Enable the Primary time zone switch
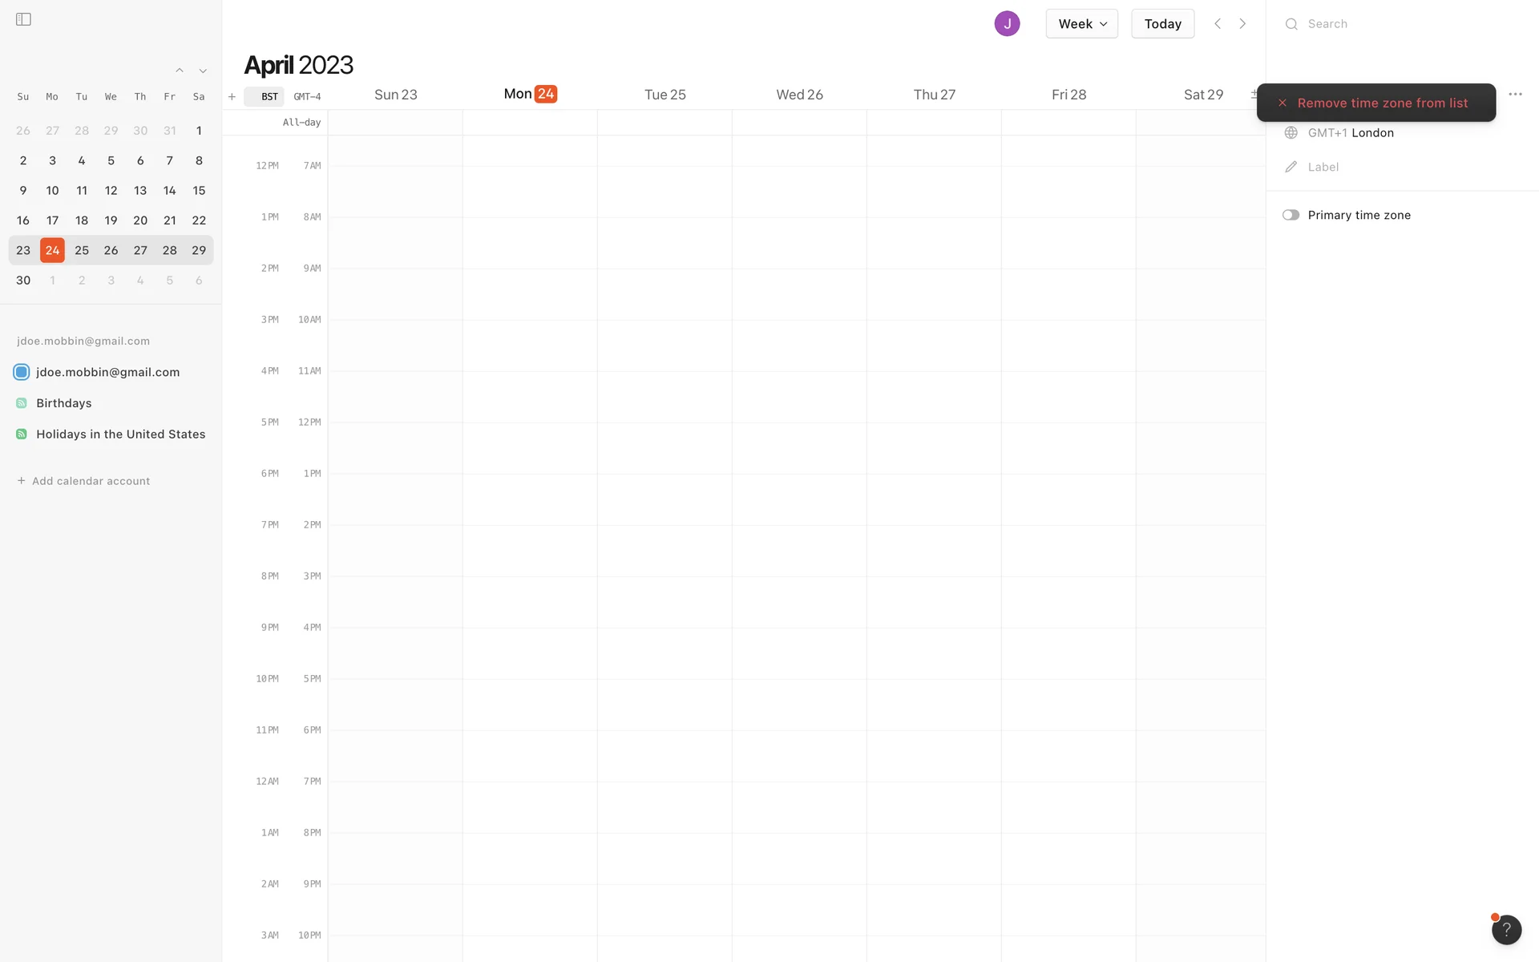 click(1291, 215)
